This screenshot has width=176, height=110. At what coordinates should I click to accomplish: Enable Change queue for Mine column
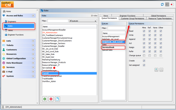[144, 55]
